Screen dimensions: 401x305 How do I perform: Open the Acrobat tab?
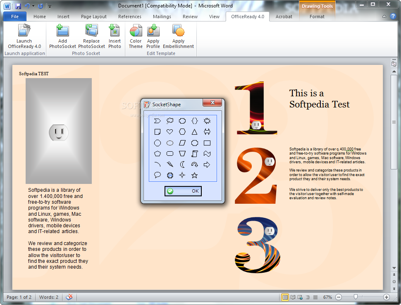click(284, 17)
